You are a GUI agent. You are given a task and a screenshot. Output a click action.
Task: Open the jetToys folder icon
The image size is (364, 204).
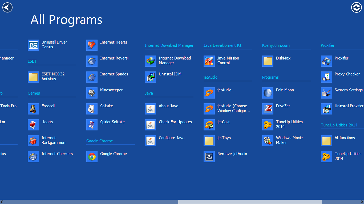click(x=209, y=141)
